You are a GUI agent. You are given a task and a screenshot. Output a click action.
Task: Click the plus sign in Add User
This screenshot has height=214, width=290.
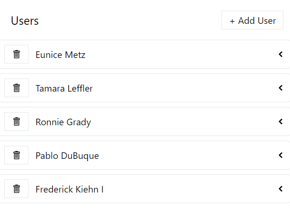pos(232,21)
